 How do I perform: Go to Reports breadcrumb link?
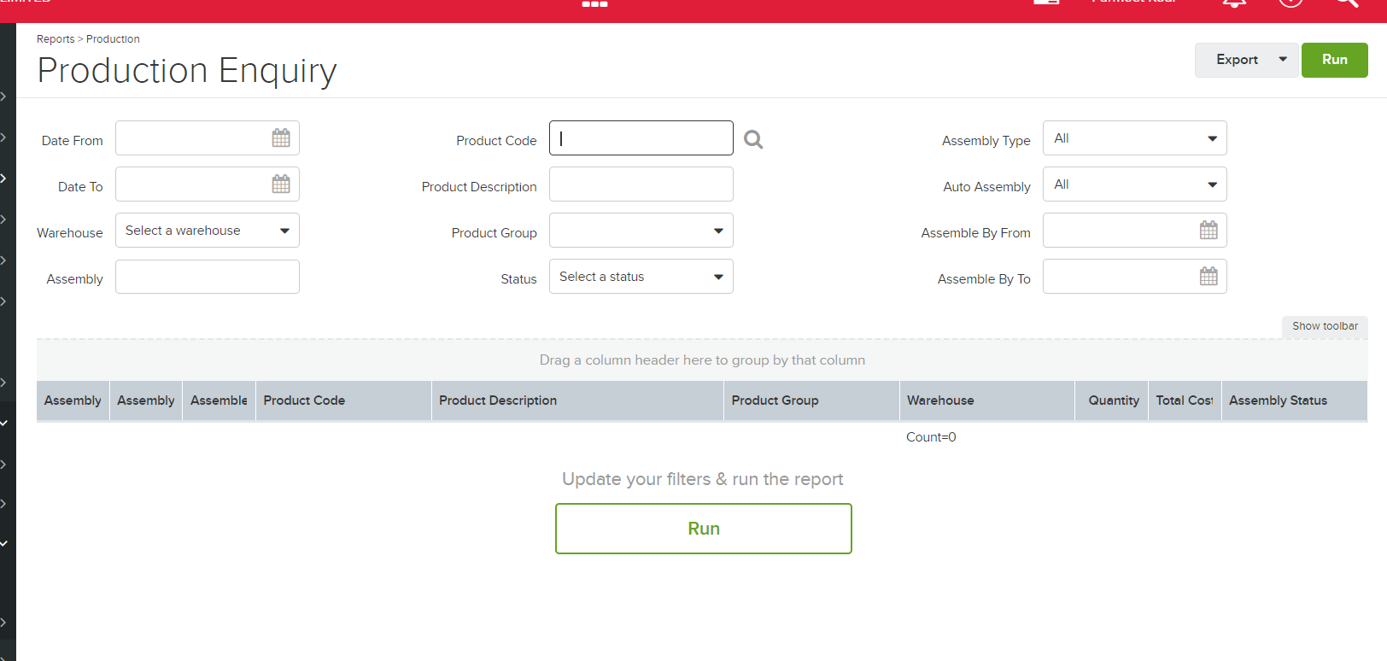click(56, 39)
